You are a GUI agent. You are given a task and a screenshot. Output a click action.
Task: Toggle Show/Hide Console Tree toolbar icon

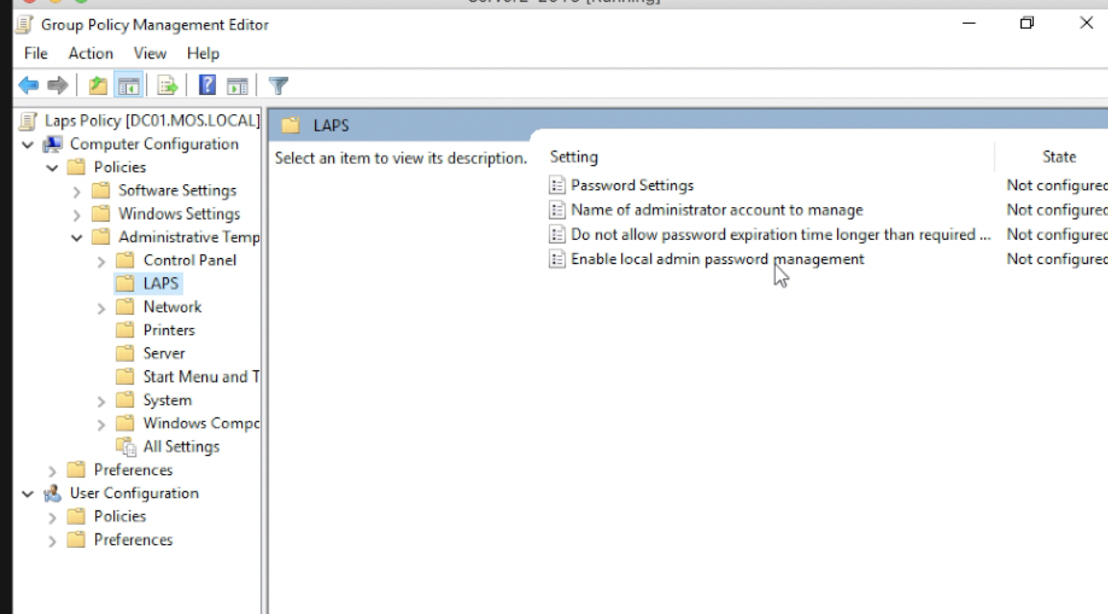click(128, 86)
